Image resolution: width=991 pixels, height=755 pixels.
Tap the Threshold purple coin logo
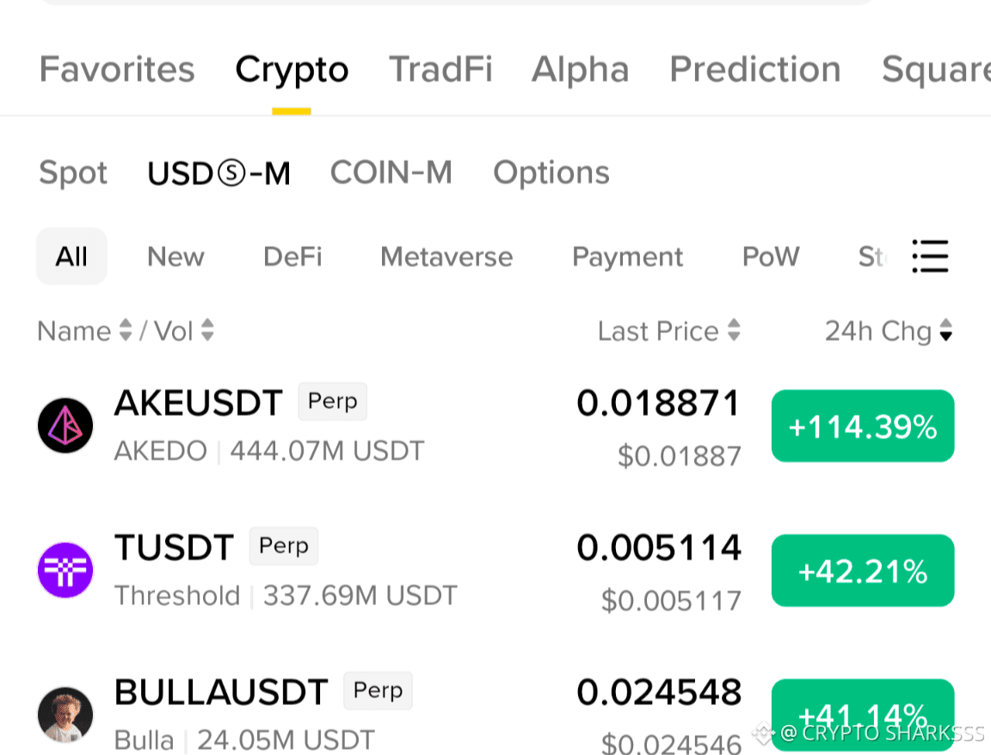point(65,570)
